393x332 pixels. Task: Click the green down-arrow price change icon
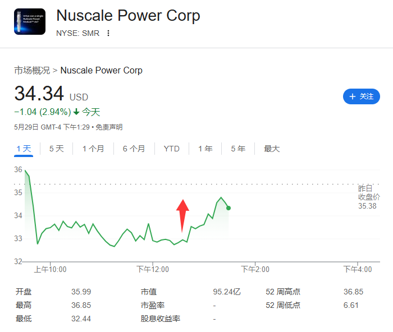(76, 112)
